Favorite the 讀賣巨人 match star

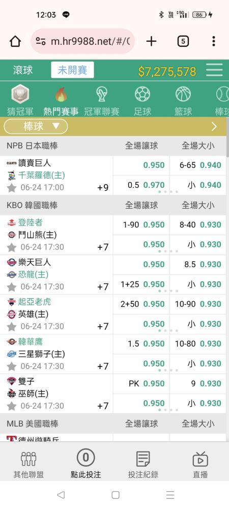point(12,188)
